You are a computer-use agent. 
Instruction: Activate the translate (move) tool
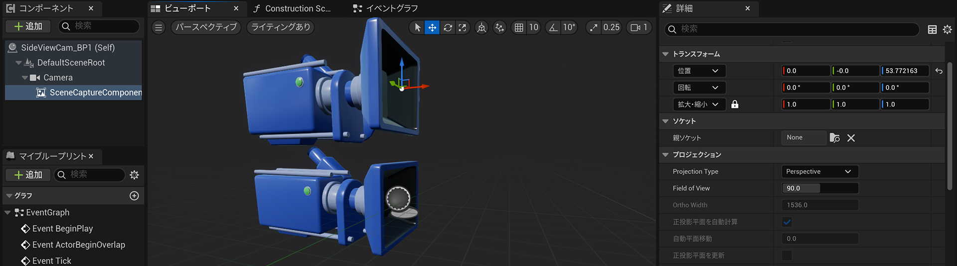[432, 27]
